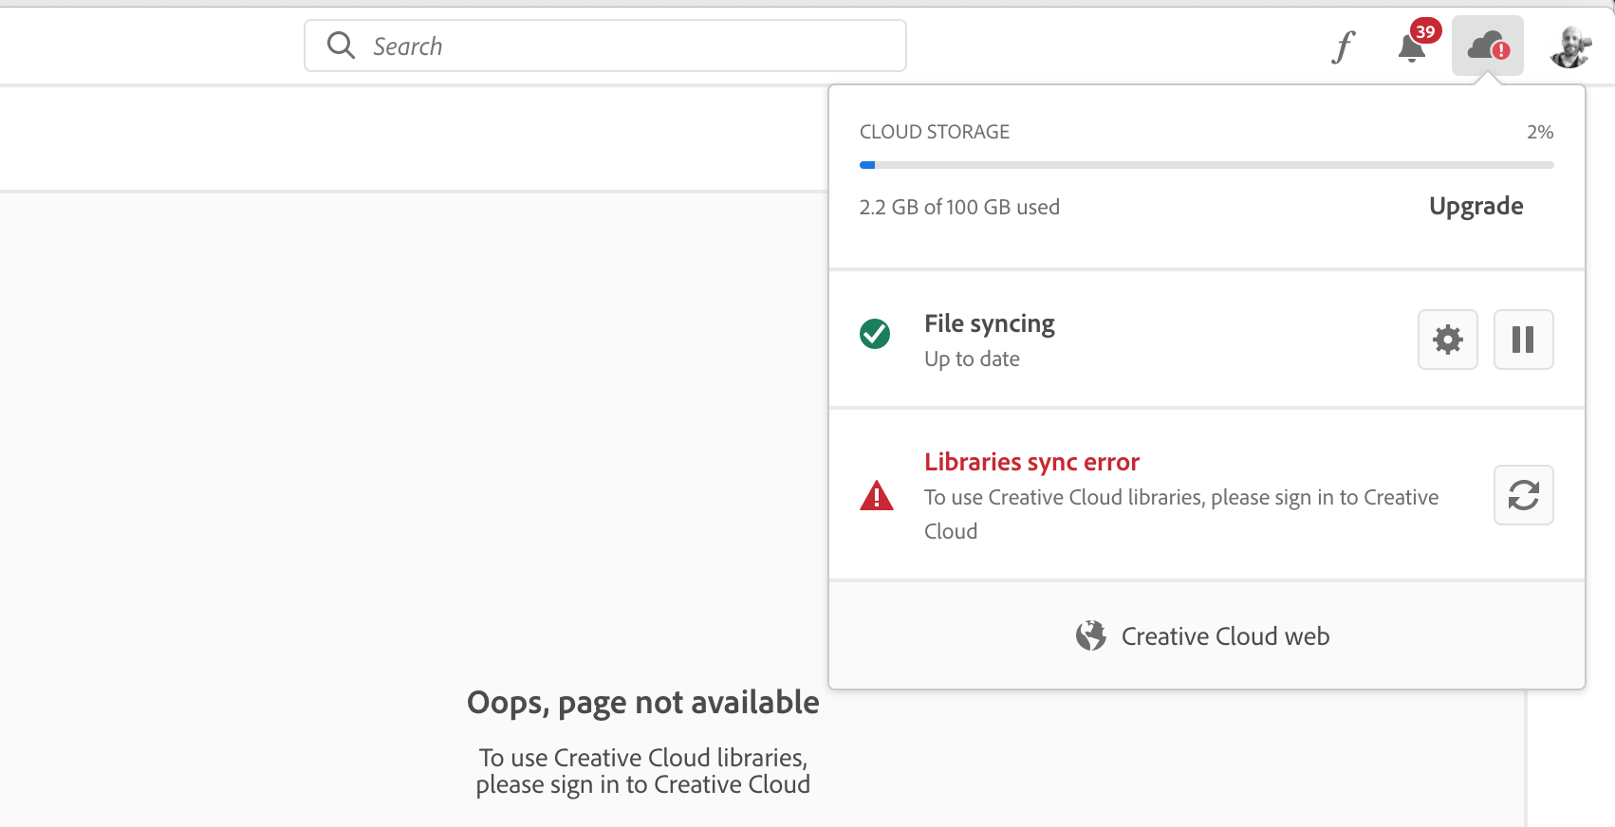This screenshot has width=1615, height=827.
Task: Click the search magnifier icon
Action: click(341, 46)
